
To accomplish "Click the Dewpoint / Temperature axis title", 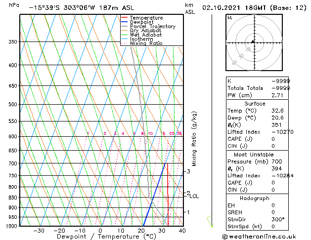I will (x=106, y=237).
